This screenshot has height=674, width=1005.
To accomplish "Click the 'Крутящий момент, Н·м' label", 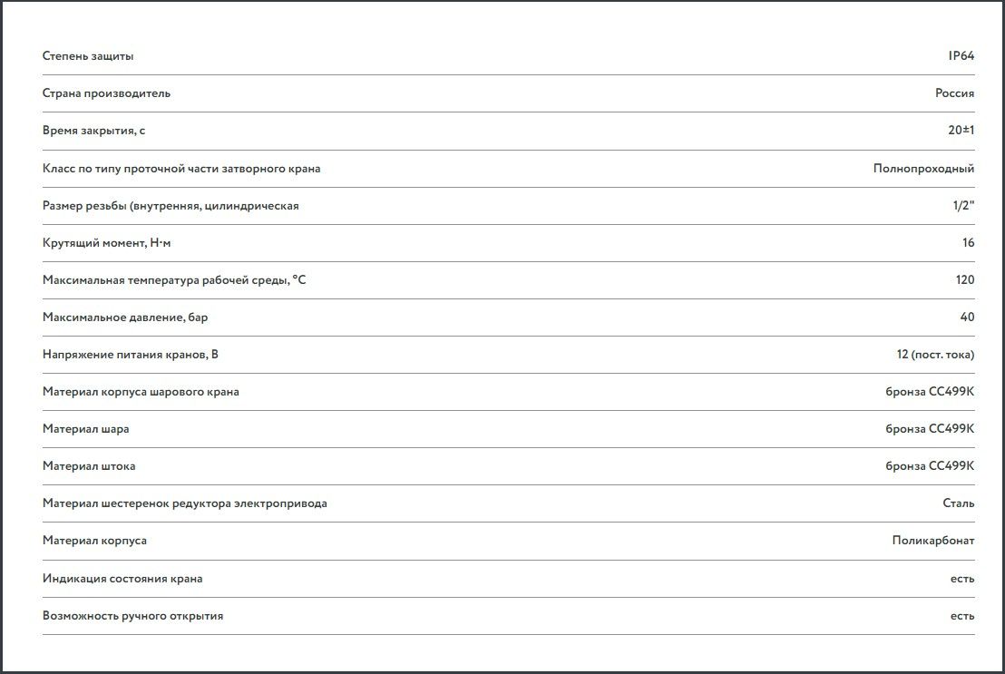I will [x=106, y=243].
